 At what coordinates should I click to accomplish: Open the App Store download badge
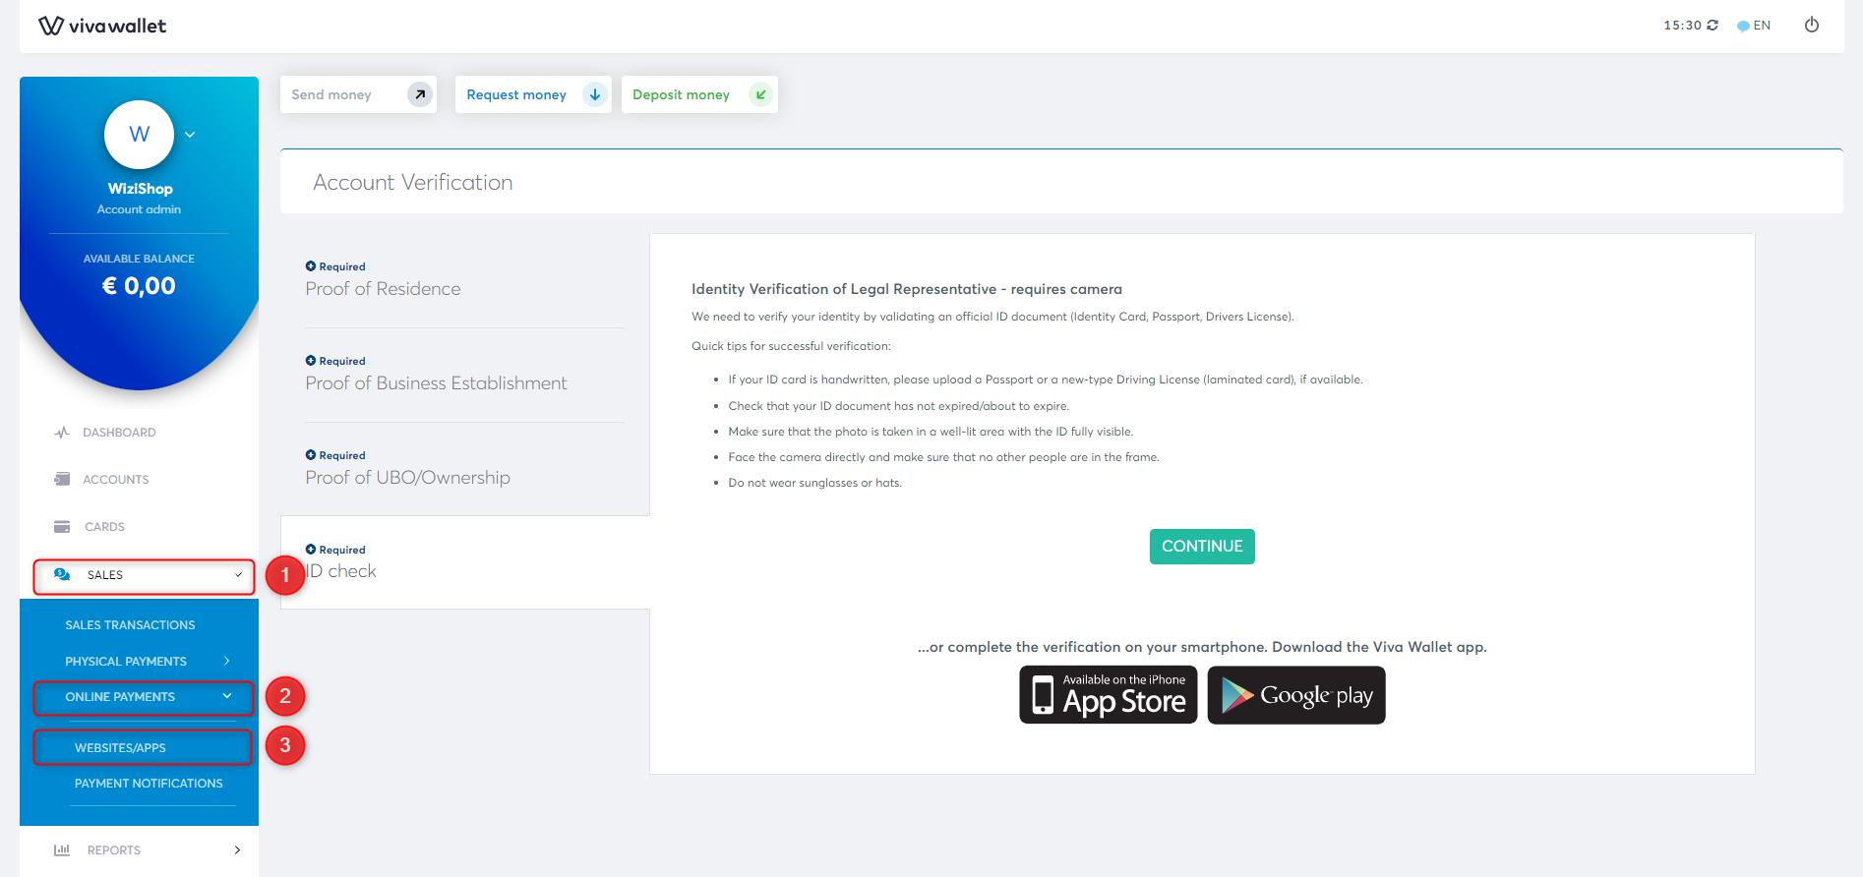(x=1109, y=695)
